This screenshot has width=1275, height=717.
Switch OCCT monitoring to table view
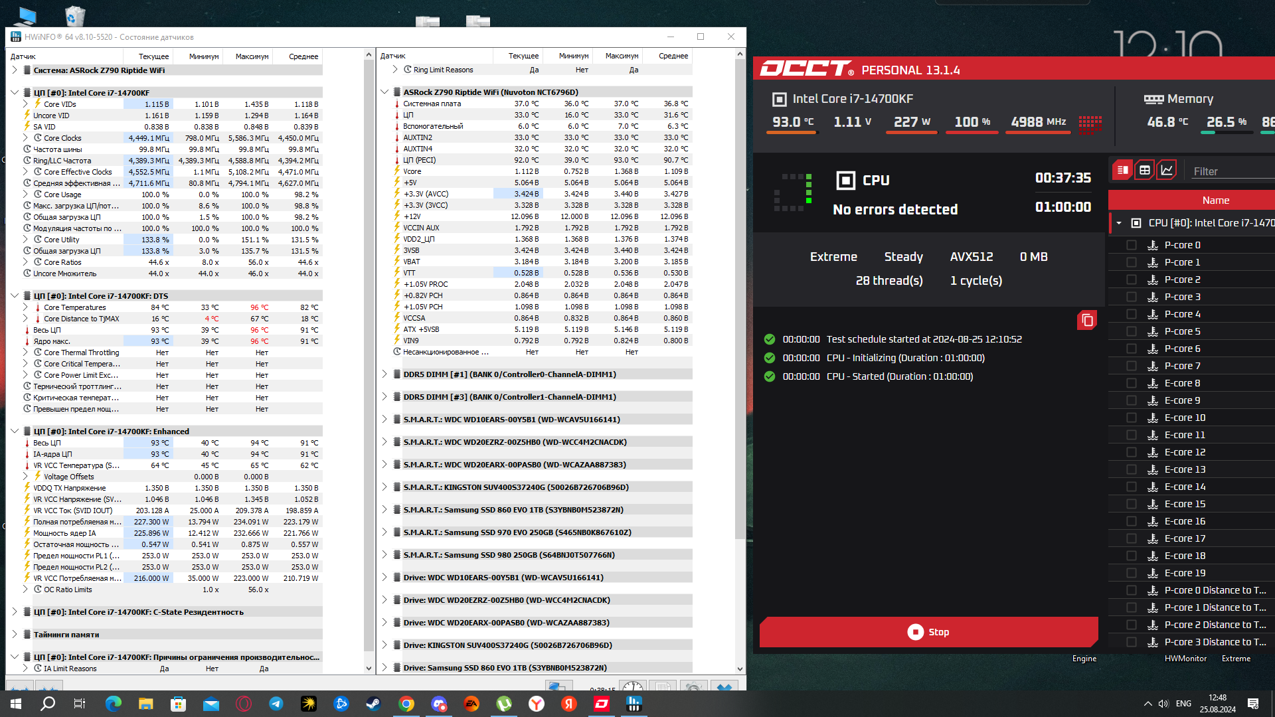[x=1144, y=171]
